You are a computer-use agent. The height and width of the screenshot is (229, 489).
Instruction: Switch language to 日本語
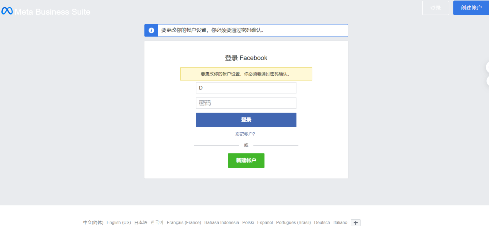pos(140,222)
